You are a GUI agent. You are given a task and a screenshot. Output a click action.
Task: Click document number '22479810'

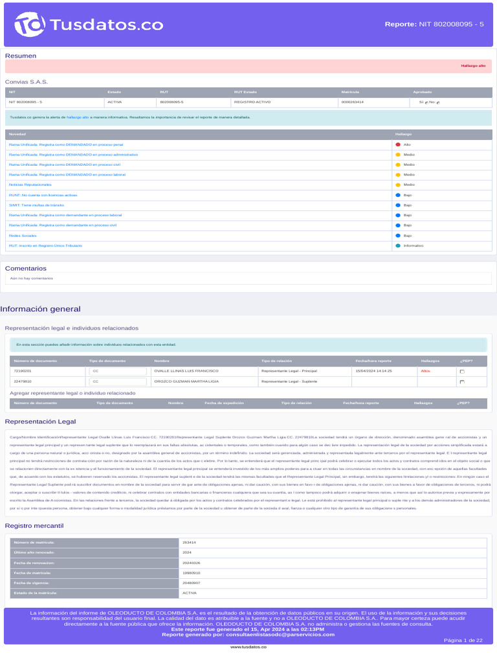(x=23, y=381)
